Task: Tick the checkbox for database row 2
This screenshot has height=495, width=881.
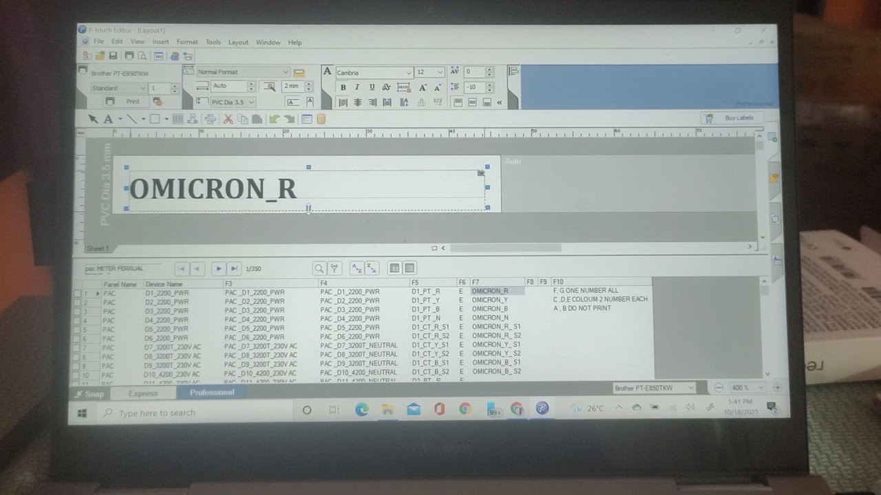Action: pos(77,302)
